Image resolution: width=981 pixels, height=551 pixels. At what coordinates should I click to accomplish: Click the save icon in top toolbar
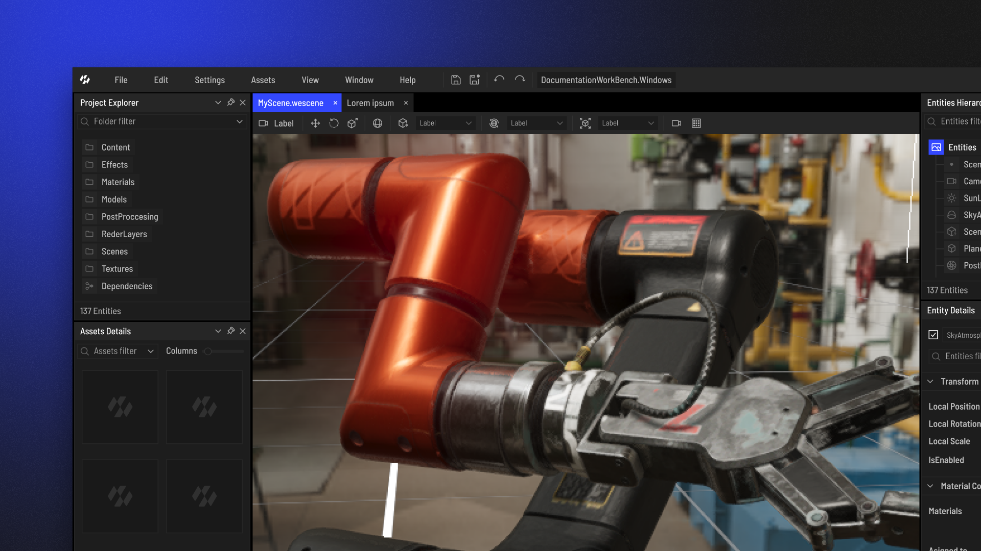click(x=456, y=80)
